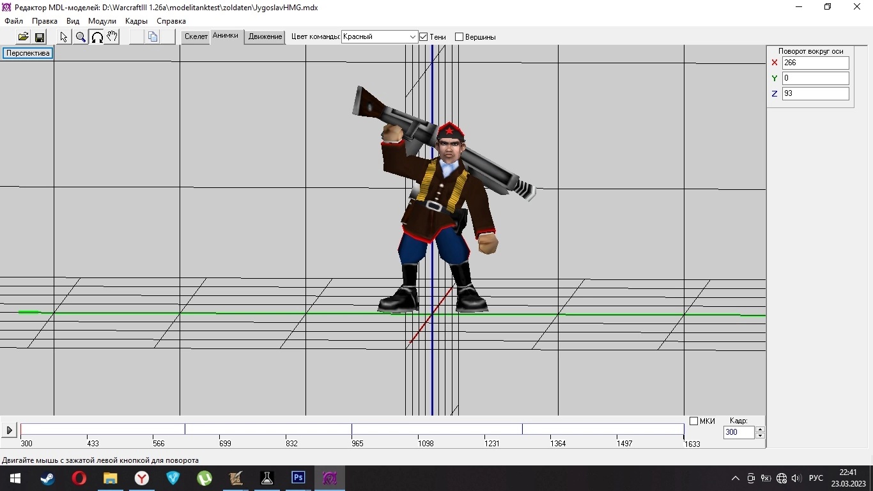Toggle the Тени shadows checkbox
This screenshot has height=491, width=873.
423,37
